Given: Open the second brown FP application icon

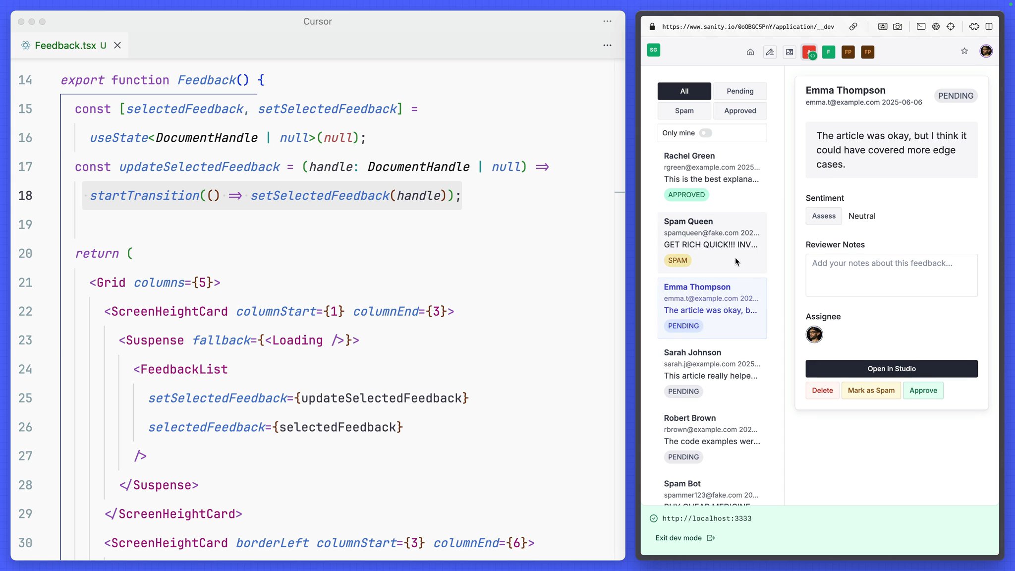Looking at the screenshot, I should [867, 52].
